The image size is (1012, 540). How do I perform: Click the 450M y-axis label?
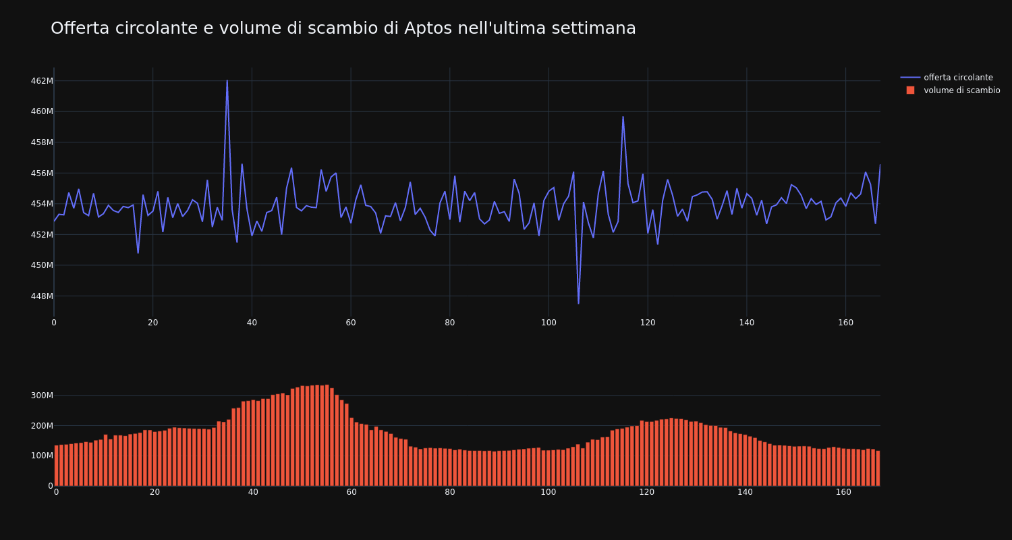coord(42,265)
